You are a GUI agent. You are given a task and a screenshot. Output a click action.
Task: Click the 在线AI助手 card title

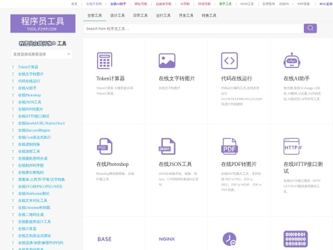coord(296,78)
